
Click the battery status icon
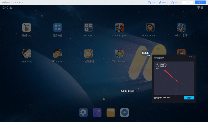pos(202,8)
